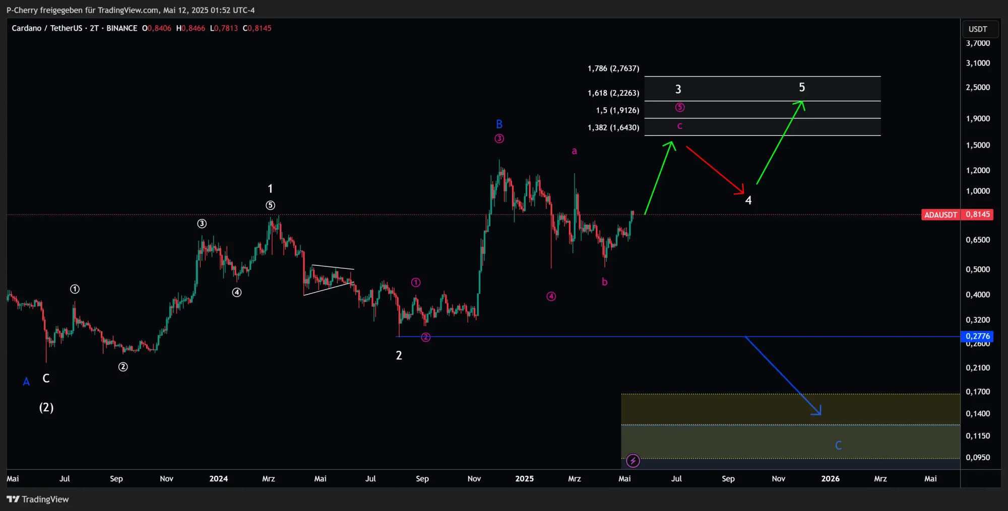This screenshot has width=1008, height=511.
Task: Click the P-Cherry freigegeben header text
Action: [x=131, y=10]
